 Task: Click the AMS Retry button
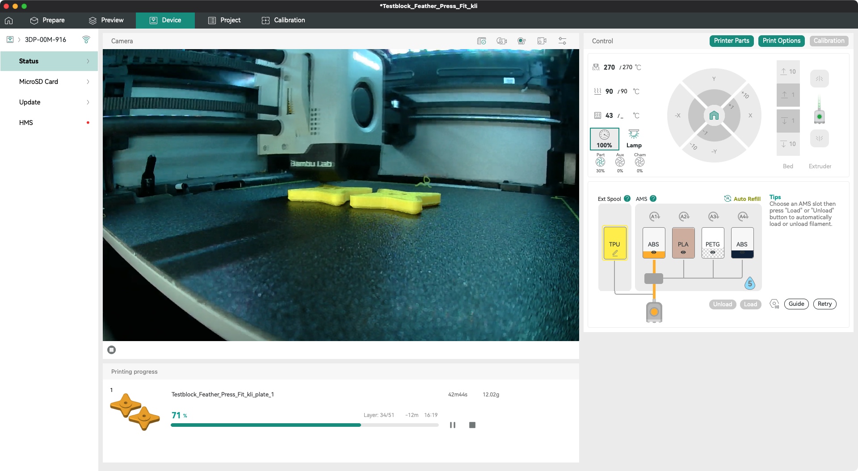pyautogui.click(x=824, y=304)
